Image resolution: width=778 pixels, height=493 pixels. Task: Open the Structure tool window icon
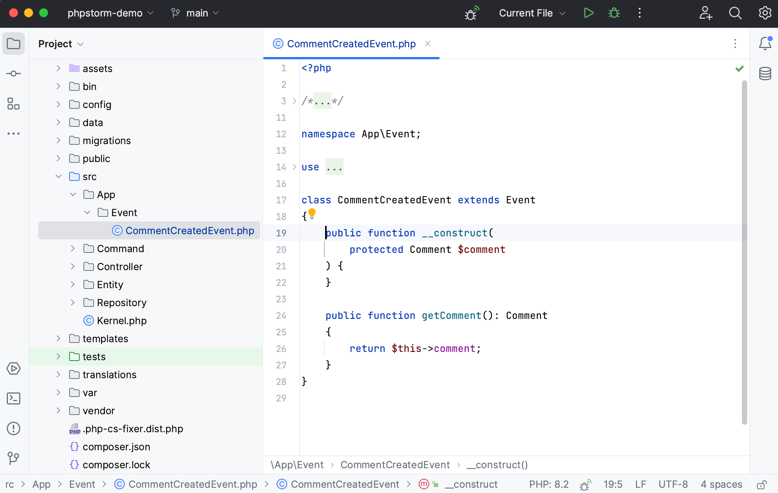(x=14, y=104)
